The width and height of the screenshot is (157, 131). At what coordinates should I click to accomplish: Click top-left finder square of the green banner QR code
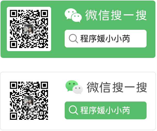point(13,13)
